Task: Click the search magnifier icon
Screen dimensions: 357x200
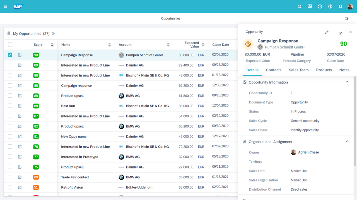Action: coord(300,7)
